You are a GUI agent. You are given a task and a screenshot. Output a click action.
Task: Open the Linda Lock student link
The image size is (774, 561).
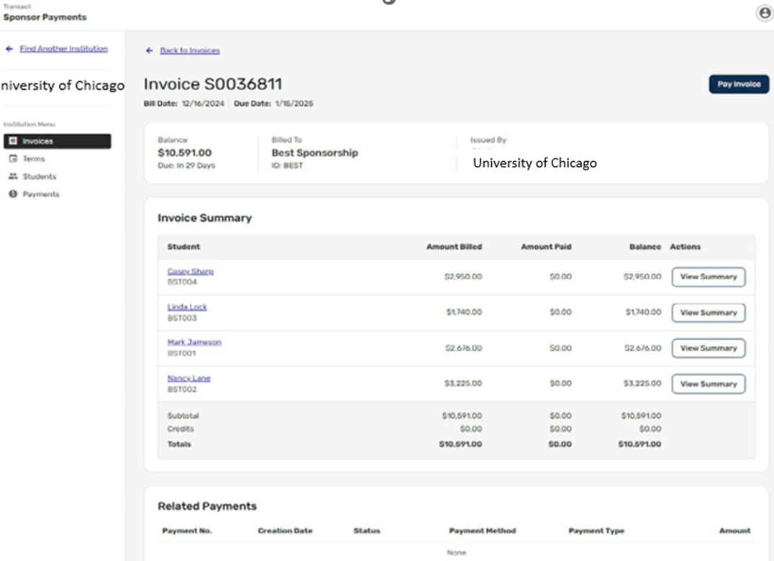187,307
